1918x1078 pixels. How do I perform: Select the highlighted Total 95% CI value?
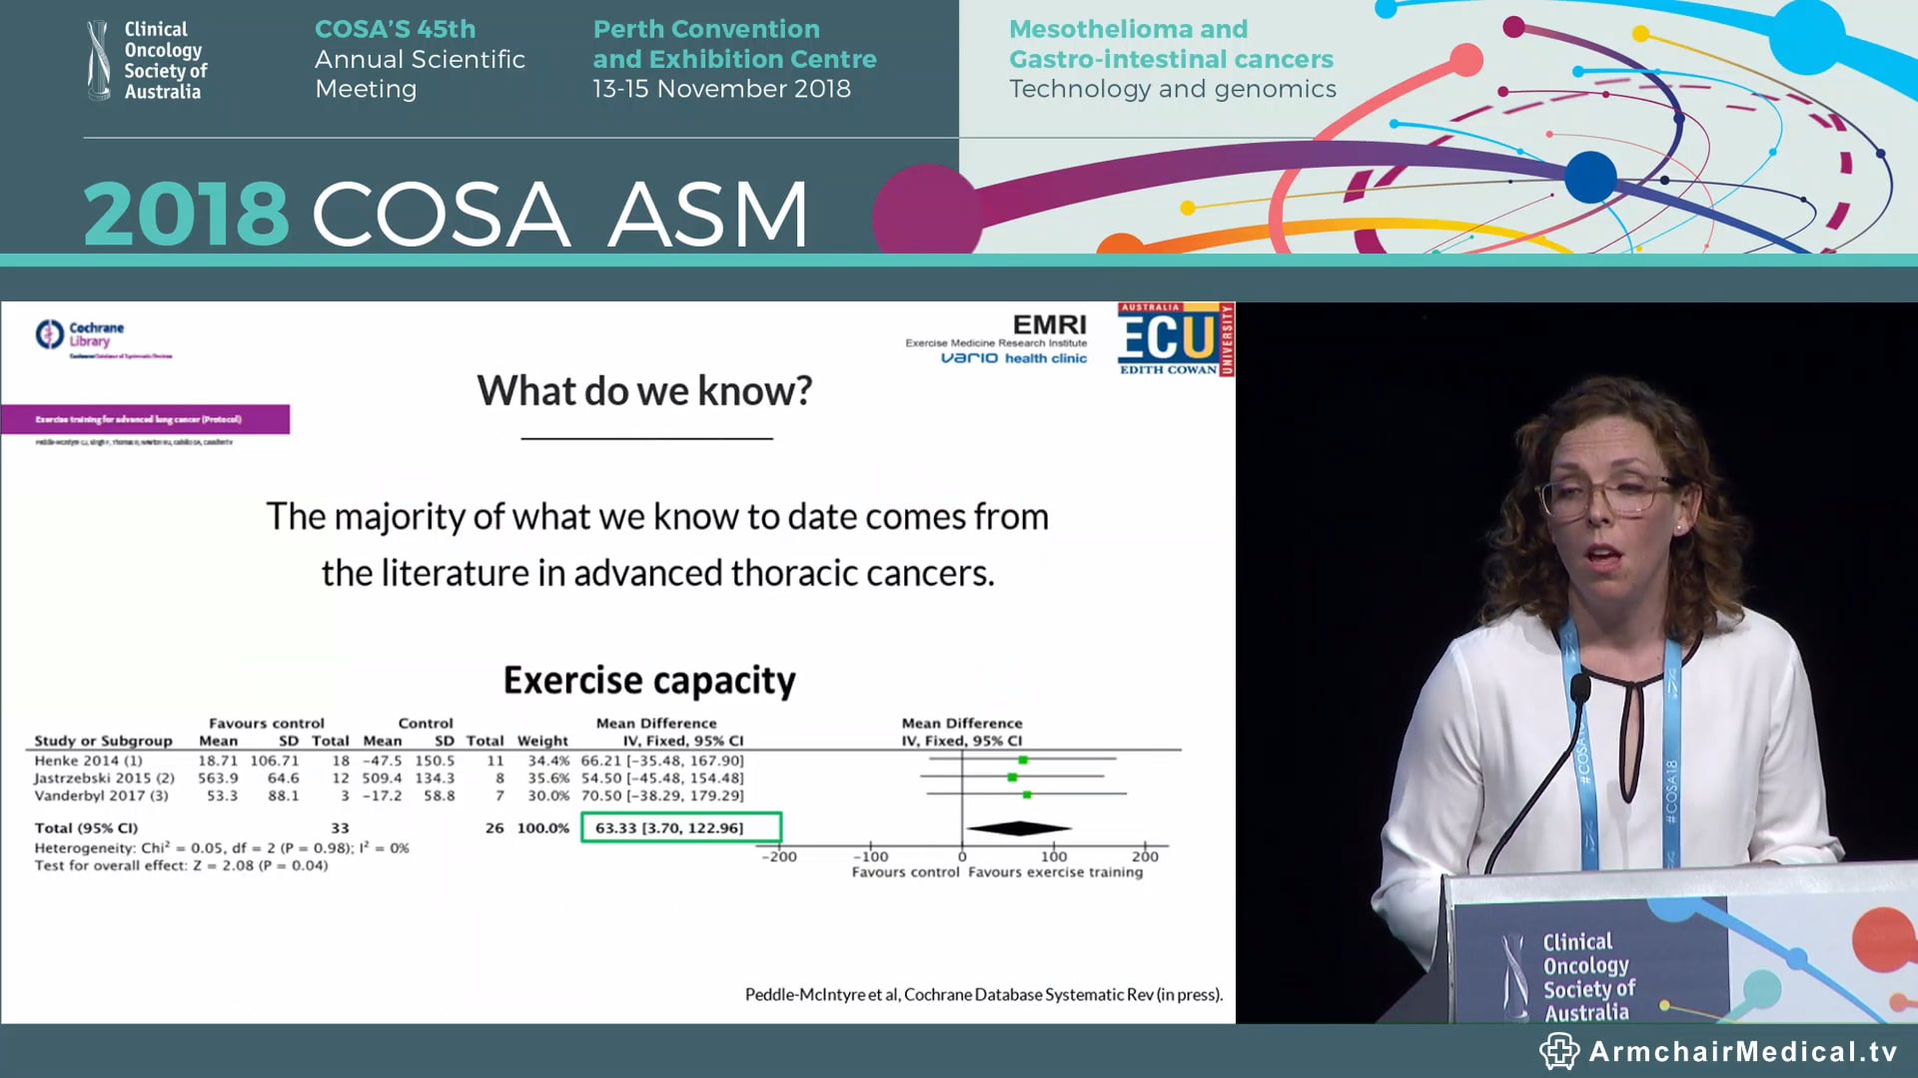coord(681,827)
